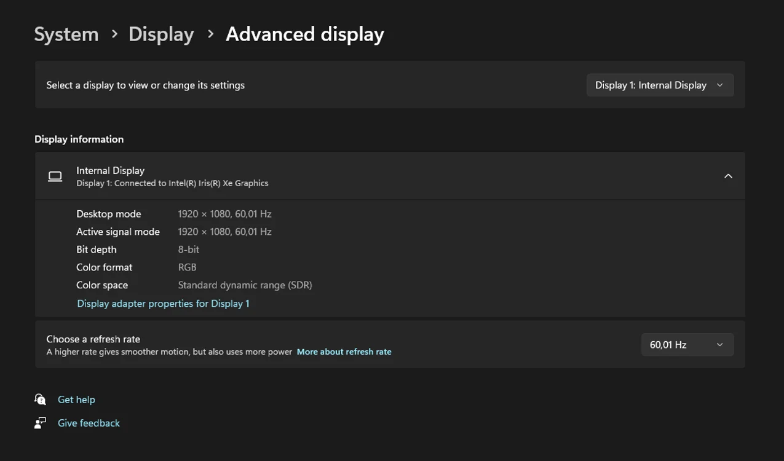Open Display adapter properties for Display 1
Image resolution: width=784 pixels, height=461 pixels.
163,304
